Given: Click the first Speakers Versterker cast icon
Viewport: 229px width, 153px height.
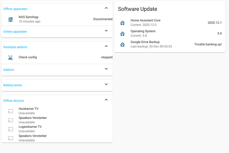Looking at the screenshot, I should point(11,120).
